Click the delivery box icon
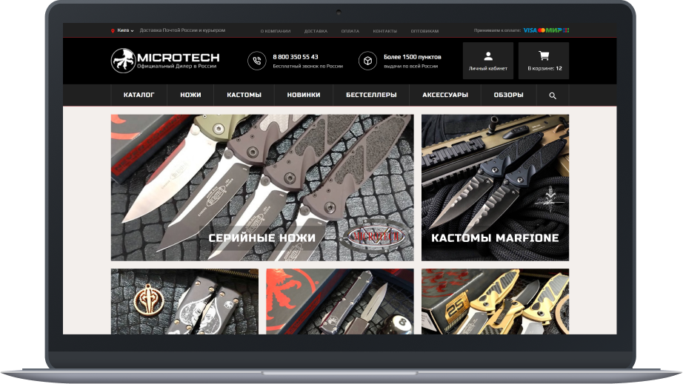This screenshot has width=683, height=384. (367, 61)
